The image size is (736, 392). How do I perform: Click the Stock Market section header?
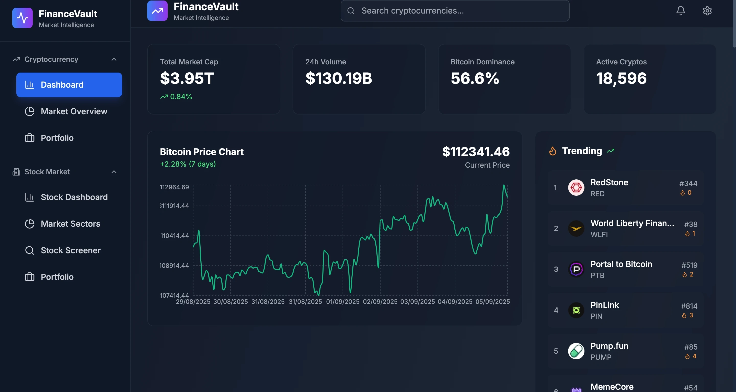click(x=47, y=172)
